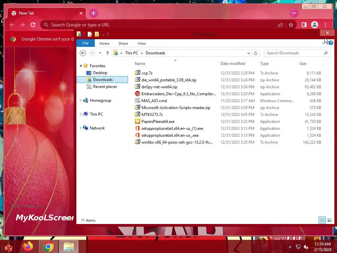Select Downloads in navigation pane
Image resolution: width=337 pixels, height=253 pixels.
pos(102,80)
